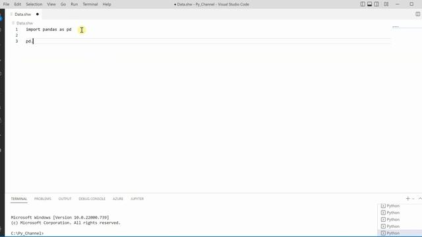Image resolution: width=422 pixels, height=237 pixels.
Task: Place cursor after pd. on line 3
Action: pos(33,41)
